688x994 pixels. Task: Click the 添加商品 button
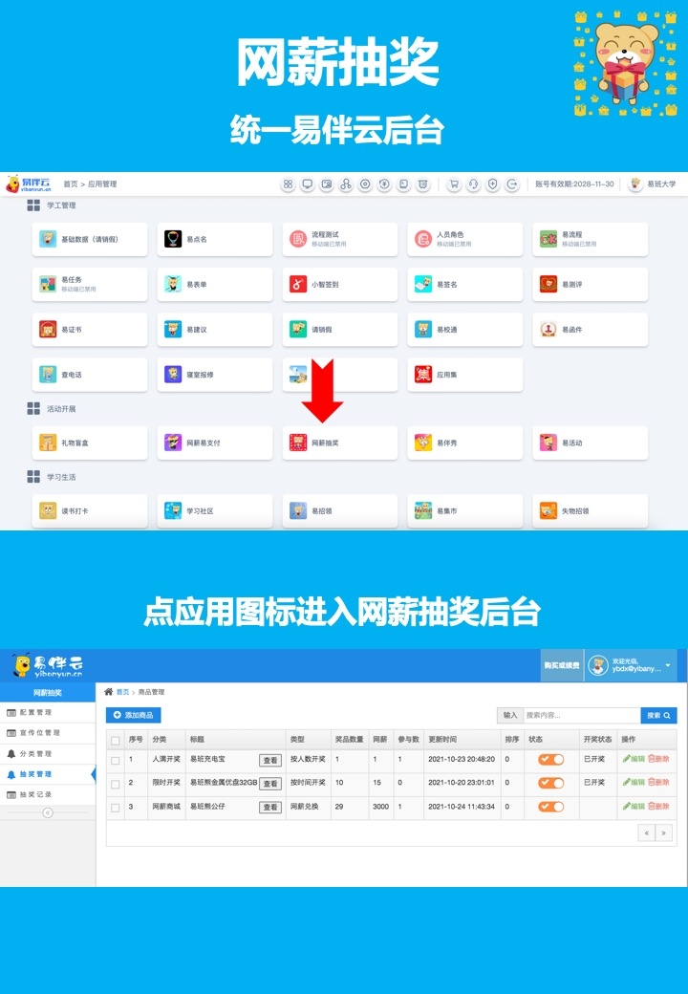[134, 715]
